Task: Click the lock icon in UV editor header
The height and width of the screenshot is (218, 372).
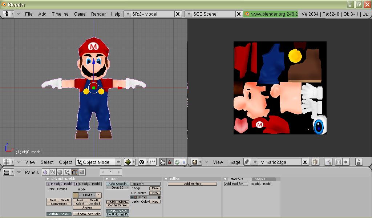Action: [358, 162]
